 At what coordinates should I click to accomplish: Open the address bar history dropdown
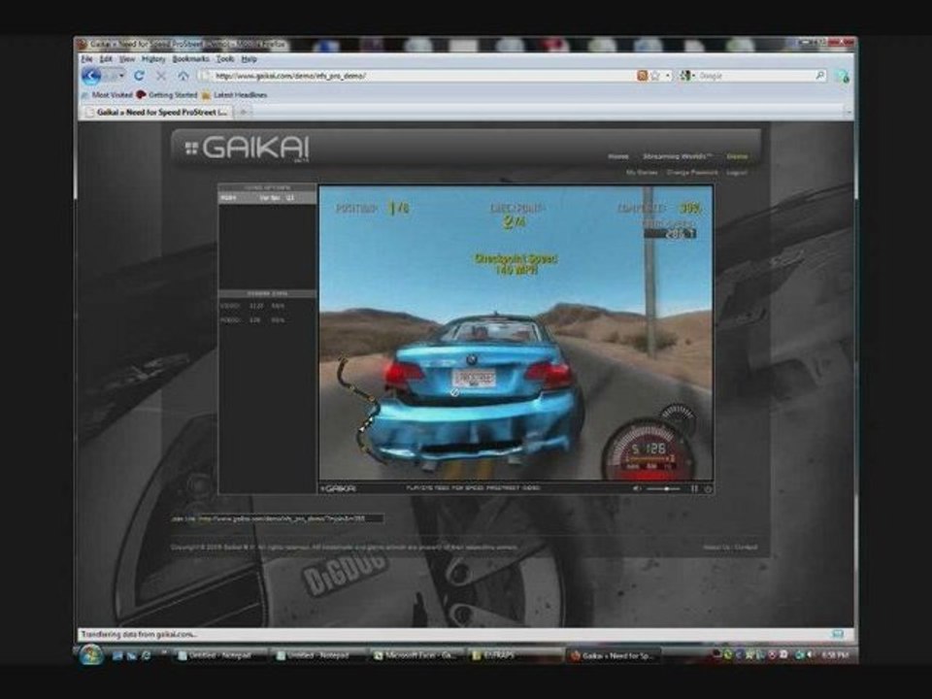[668, 76]
